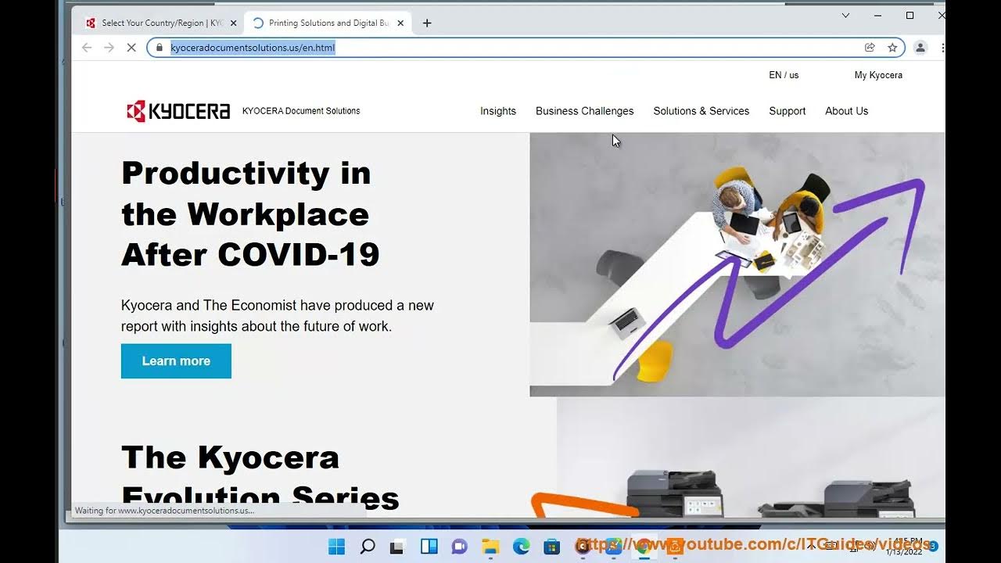Click the Kyocera Evolution Series heading

(x=260, y=477)
